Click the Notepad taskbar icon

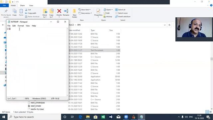click(141, 117)
